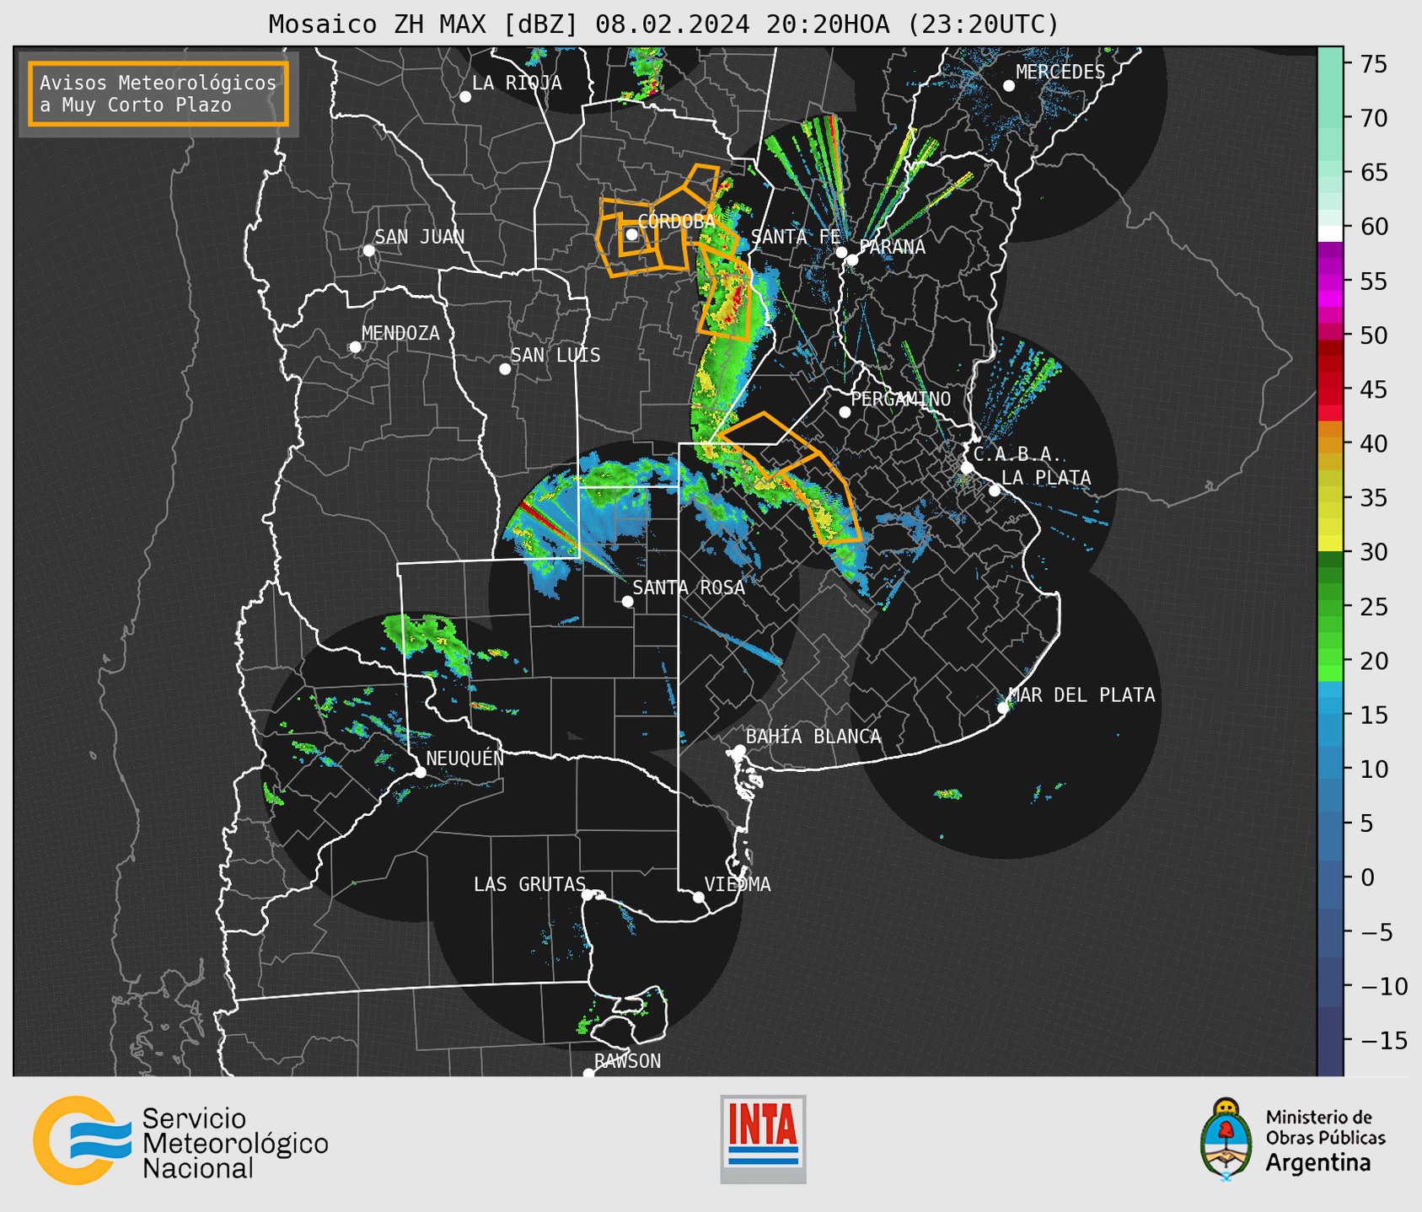Click the SANTA ROSA label text

coord(689,587)
